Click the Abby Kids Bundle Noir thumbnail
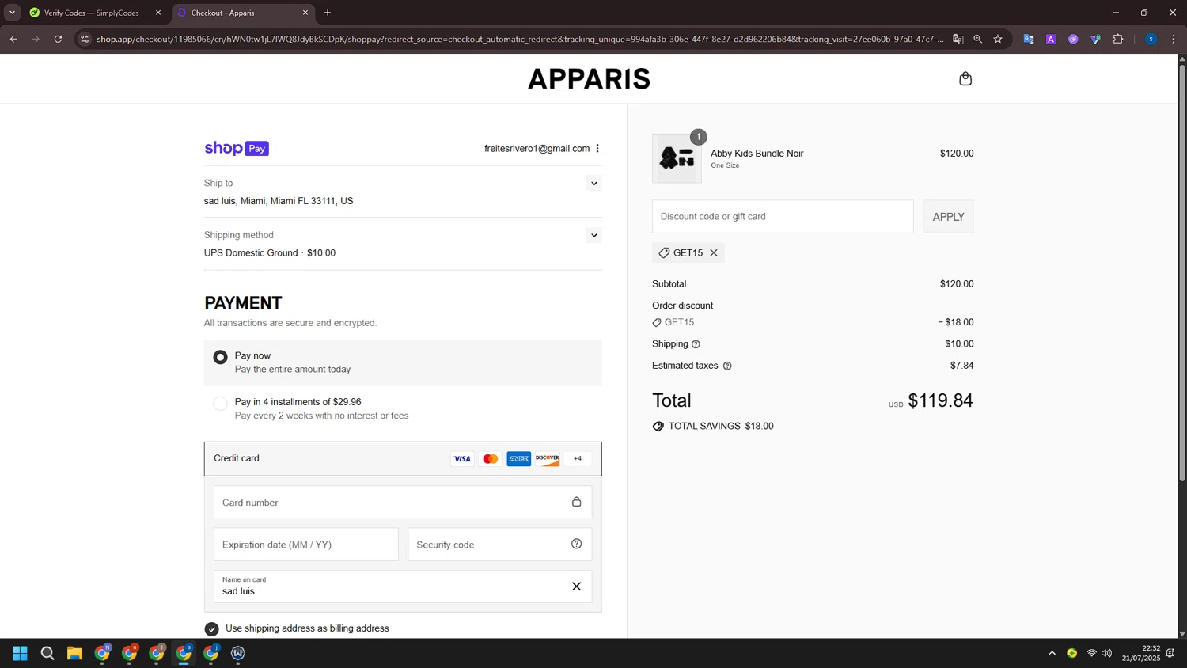 point(677,158)
